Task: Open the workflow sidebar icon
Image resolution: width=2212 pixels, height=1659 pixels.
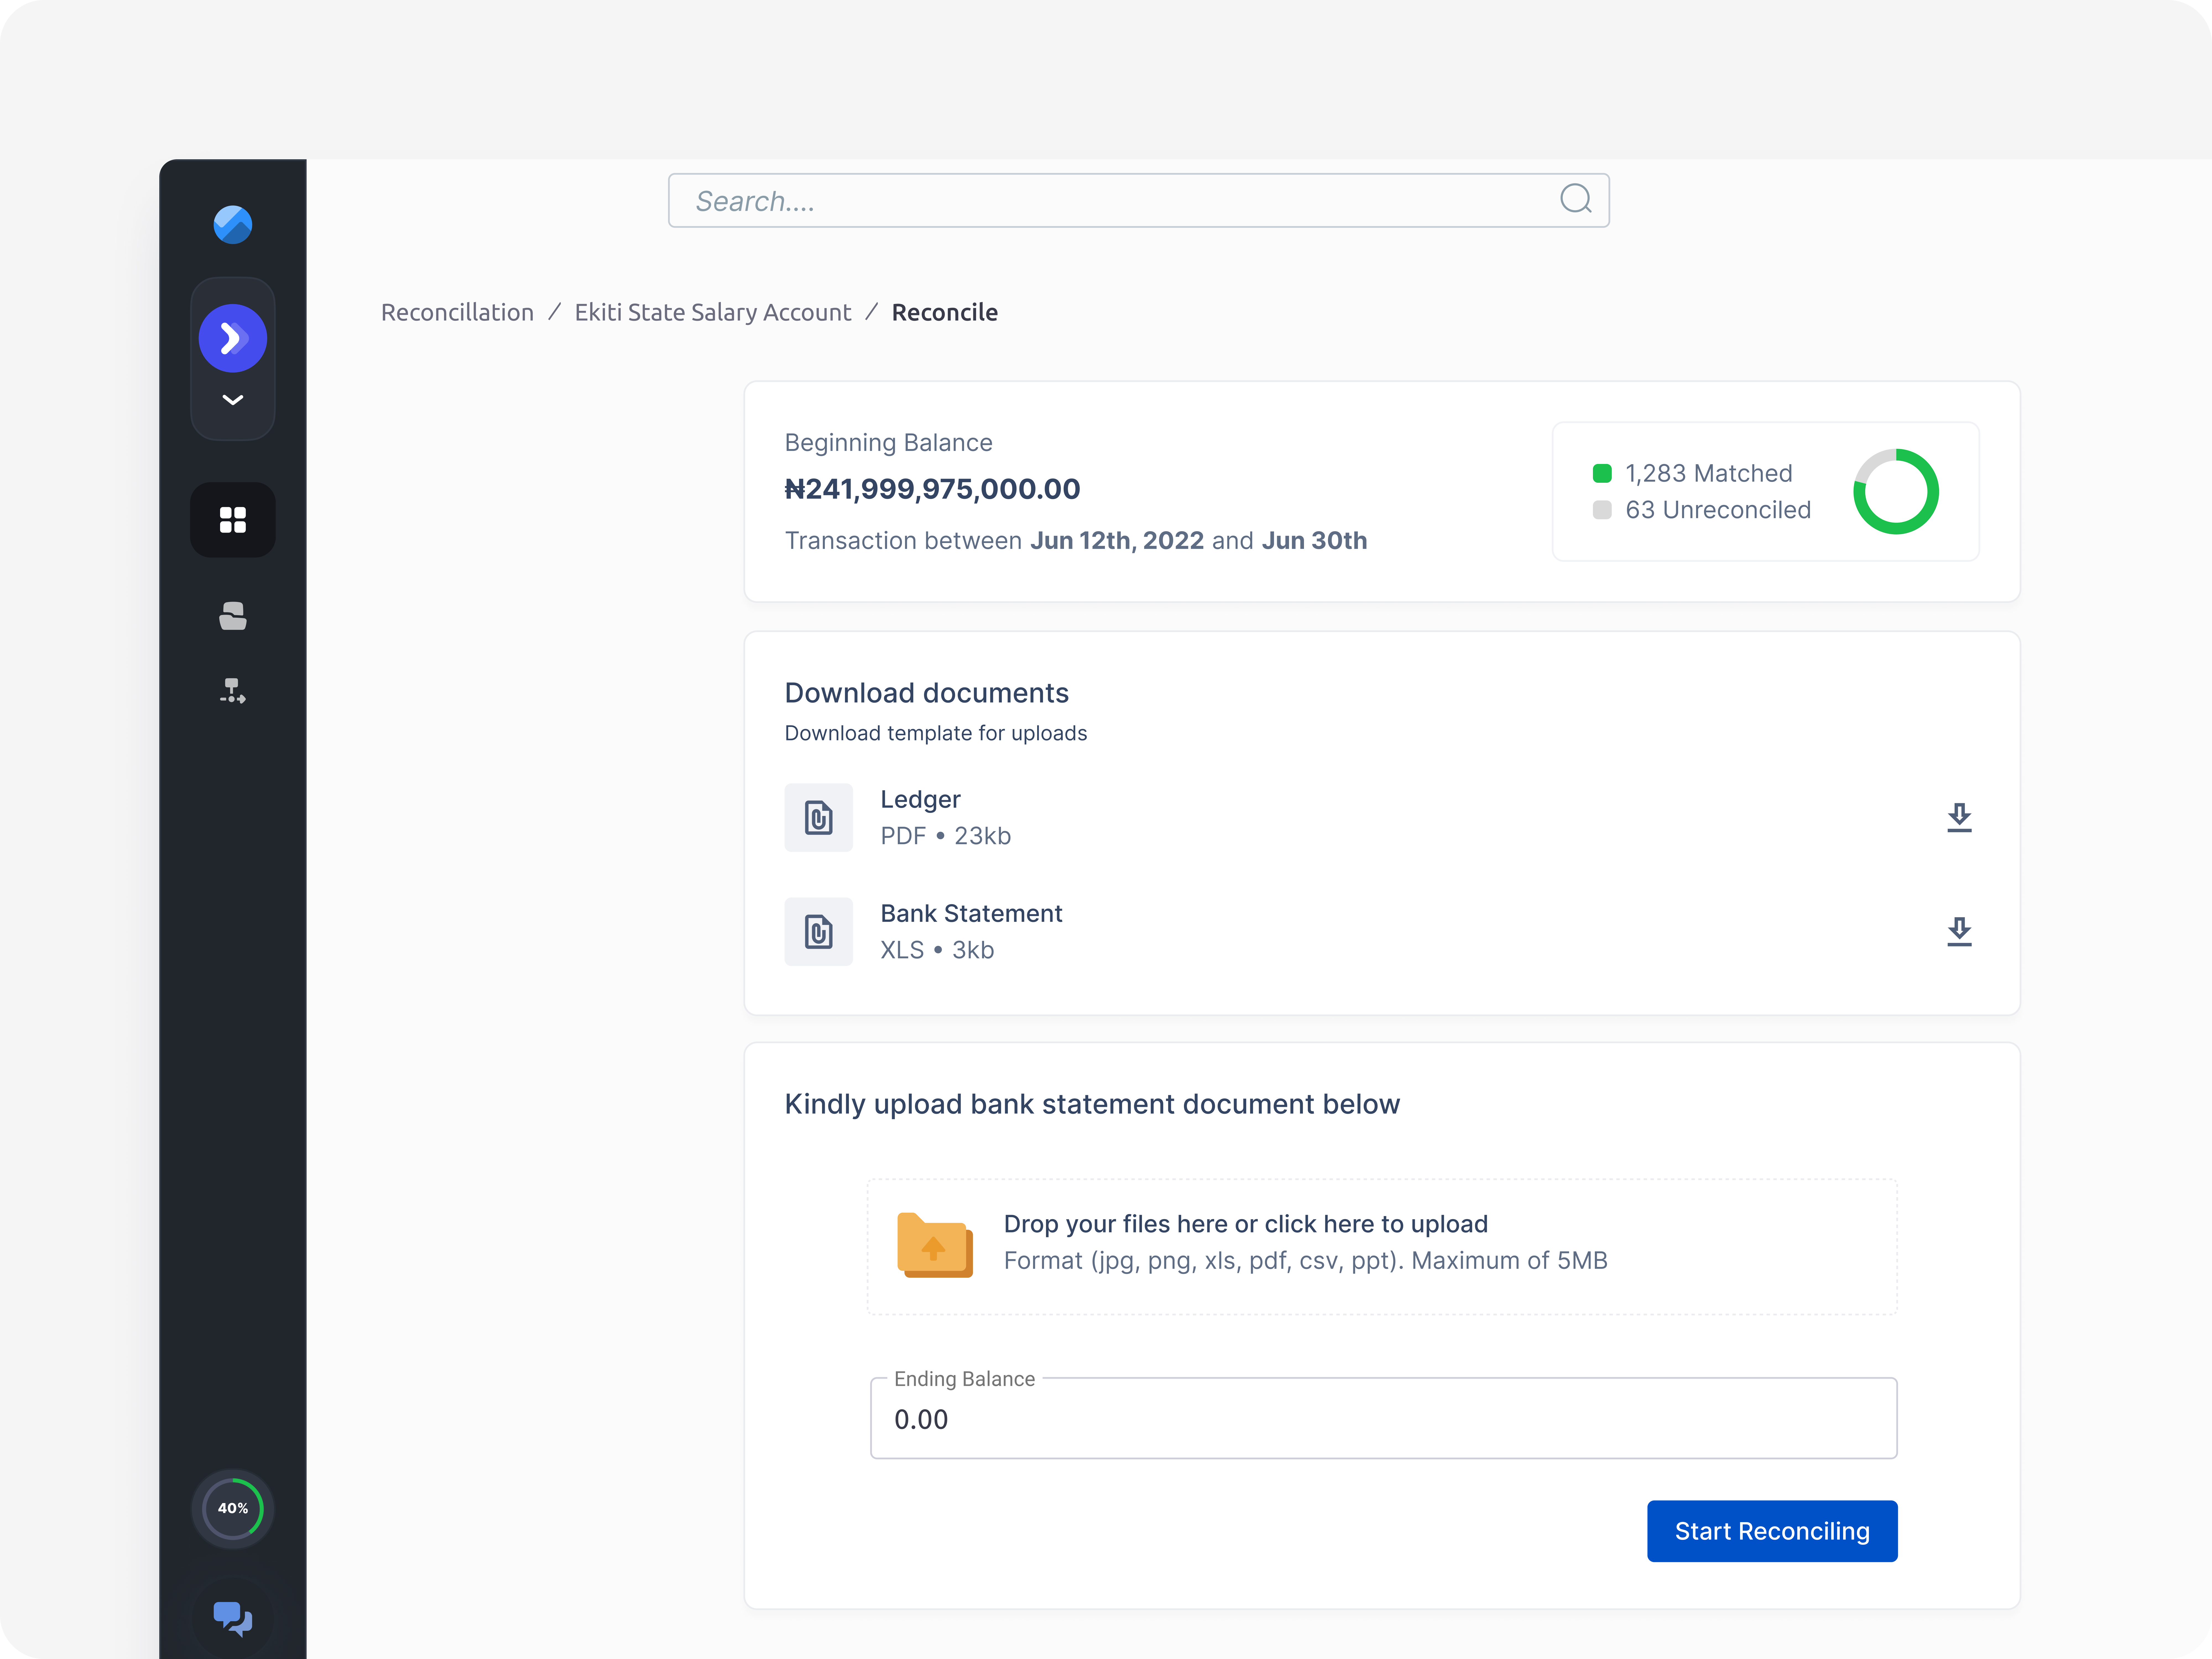Action: point(233,691)
